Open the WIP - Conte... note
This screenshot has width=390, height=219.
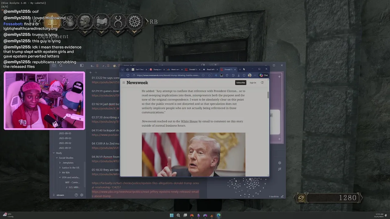72,182
